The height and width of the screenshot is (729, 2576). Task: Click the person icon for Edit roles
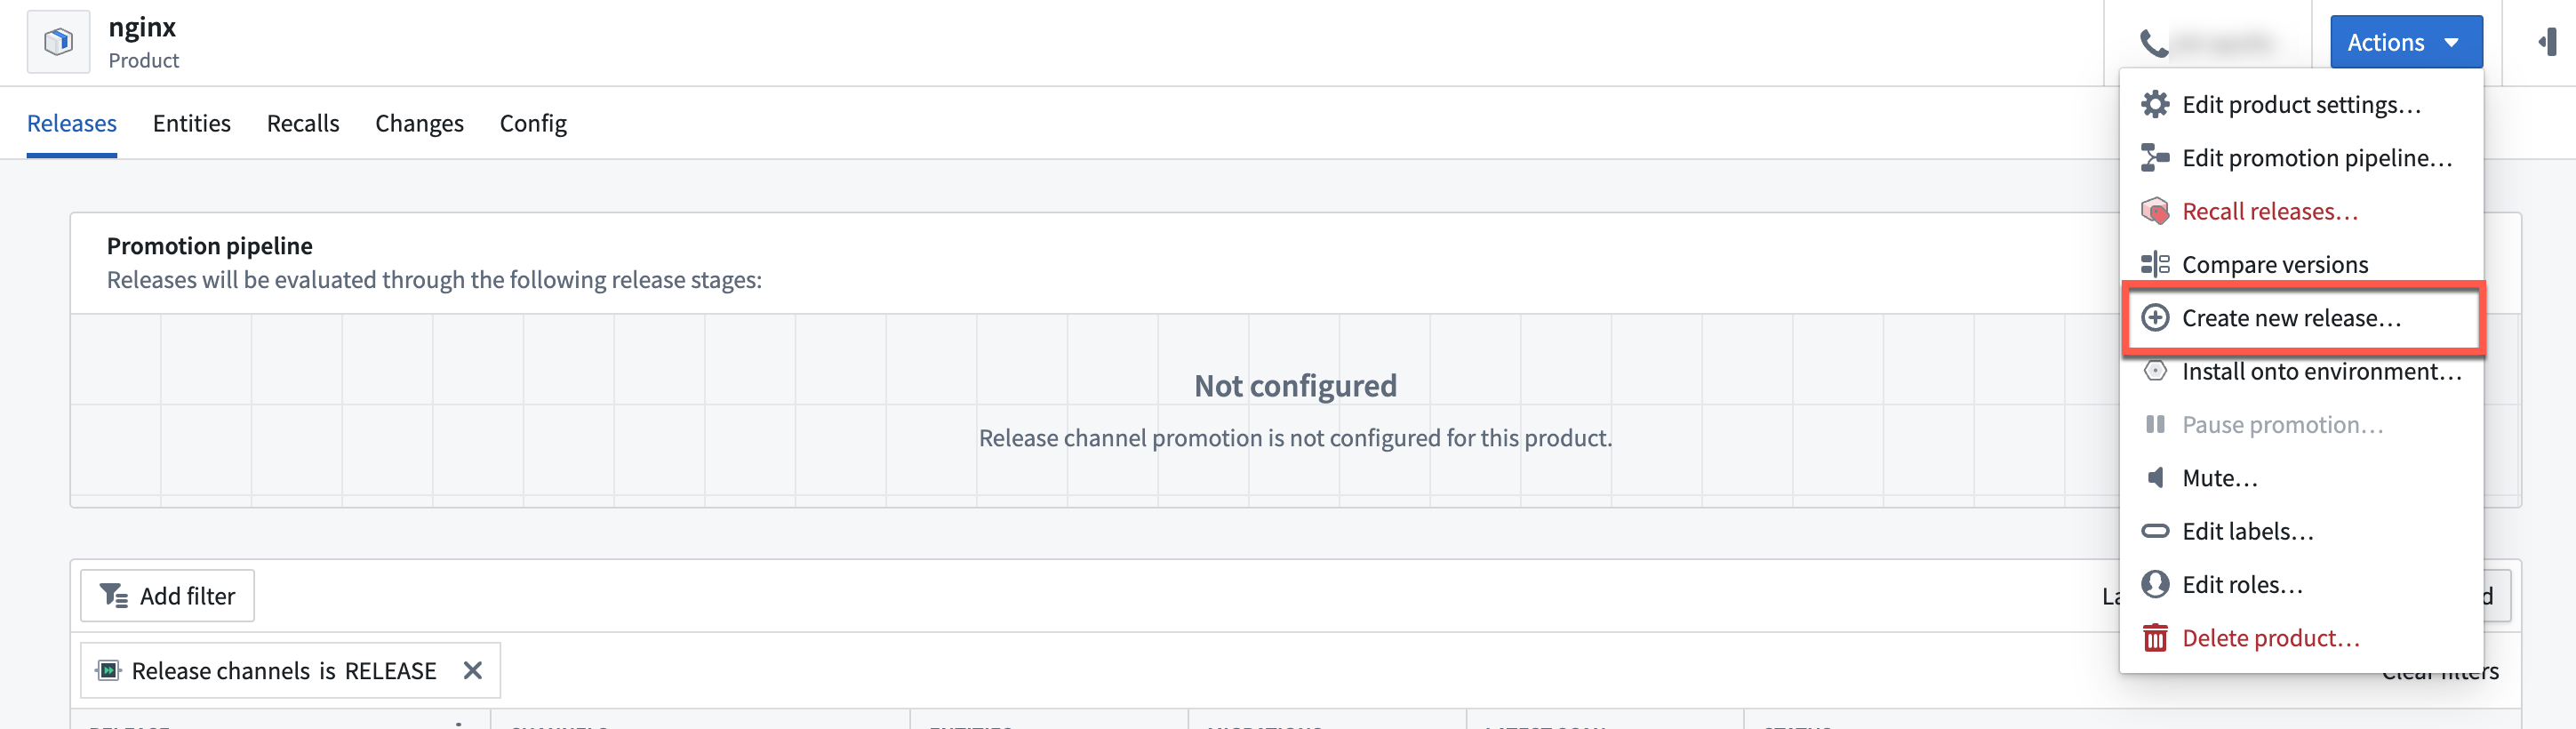click(2155, 585)
